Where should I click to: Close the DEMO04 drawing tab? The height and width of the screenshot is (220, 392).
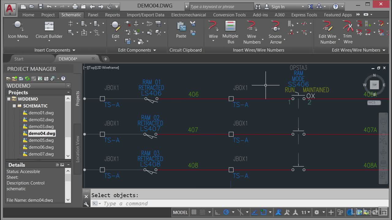point(93,59)
